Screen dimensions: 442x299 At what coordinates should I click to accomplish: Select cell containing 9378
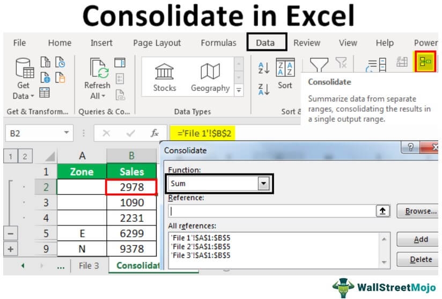[131, 249]
